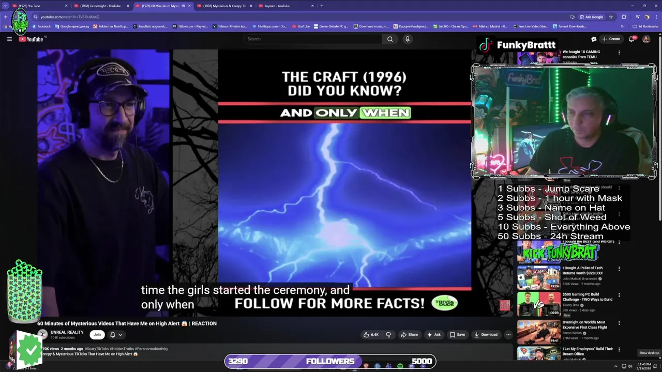Open options menu for $500 Gaming PC video
This screenshot has height=372, width=662.
point(619,295)
